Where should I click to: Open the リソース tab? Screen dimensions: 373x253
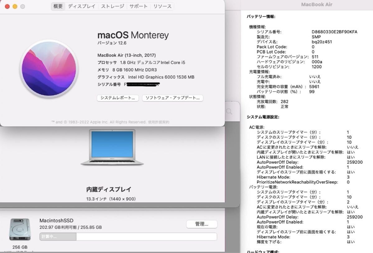(162, 6)
